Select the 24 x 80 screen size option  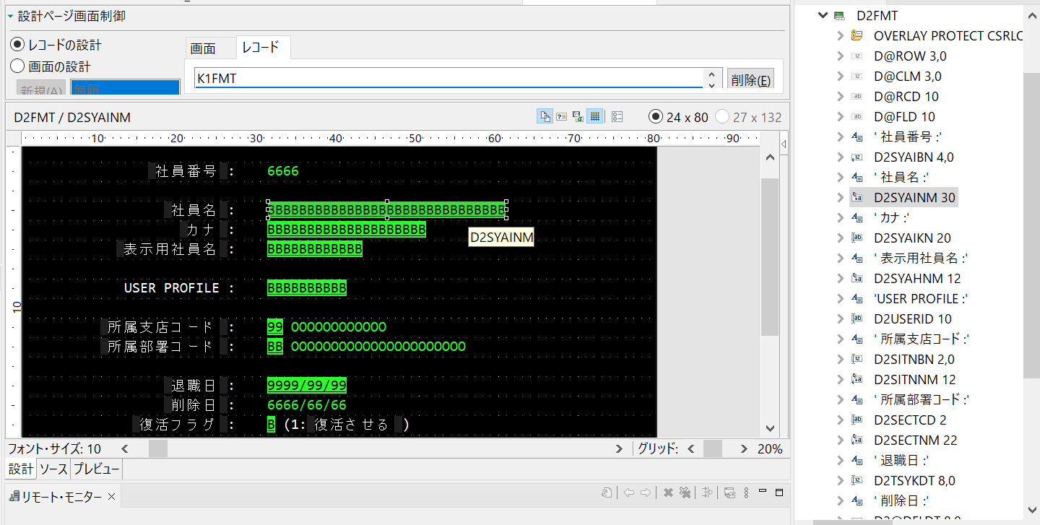click(x=656, y=117)
